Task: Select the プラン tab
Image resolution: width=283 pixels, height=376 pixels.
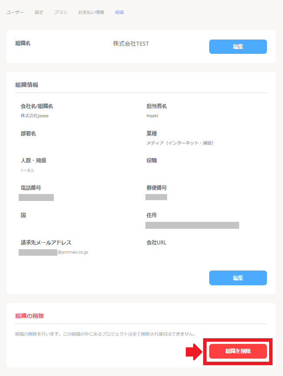Action: tap(60, 13)
